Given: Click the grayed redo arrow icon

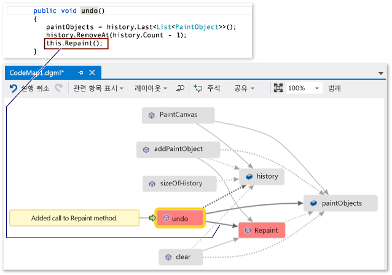Looking at the screenshot, I should click(59, 88).
